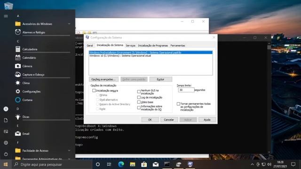Select Windows PreInstallation Environment boot entry
This screenshot has width=301, height=169.
150,53
